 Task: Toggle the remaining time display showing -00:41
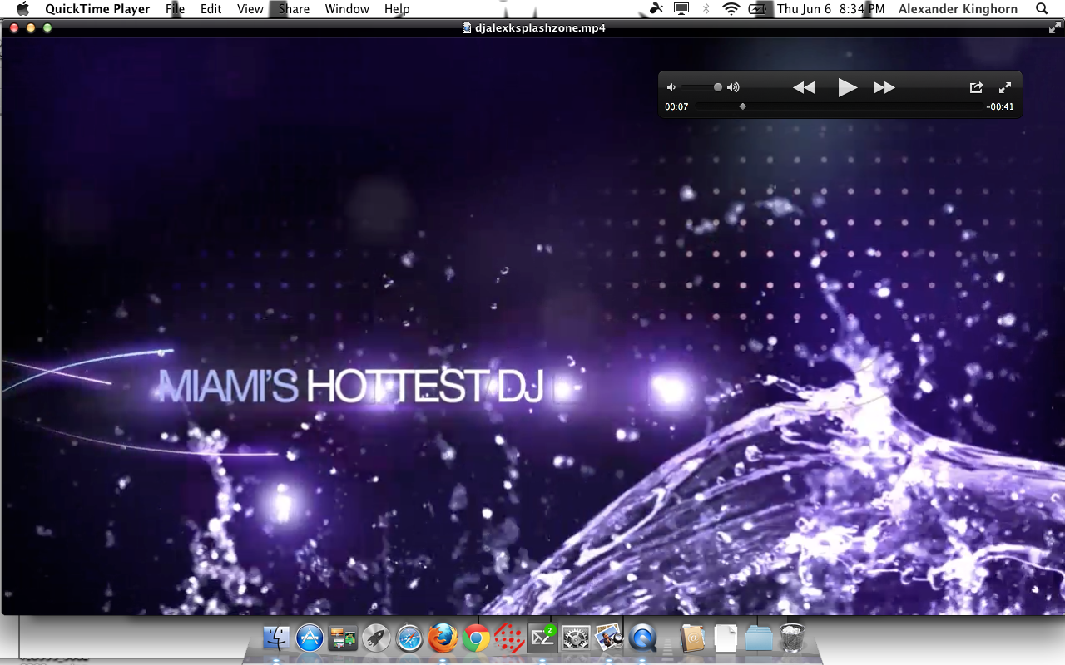pyautogui.click(x=1000, y=106)
